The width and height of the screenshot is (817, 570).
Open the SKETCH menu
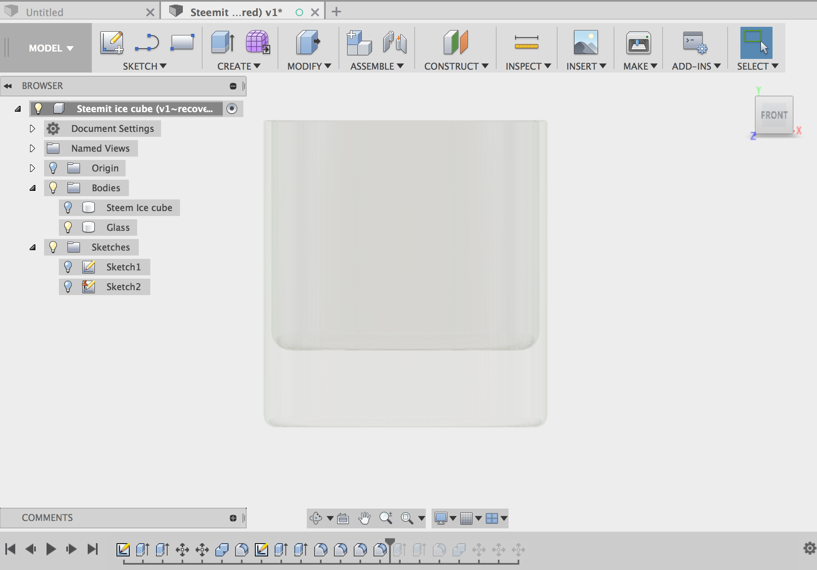[x=145, y=66]
